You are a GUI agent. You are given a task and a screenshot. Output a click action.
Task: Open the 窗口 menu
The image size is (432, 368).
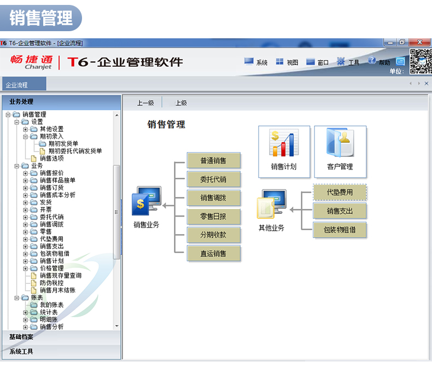click(317, 62)
